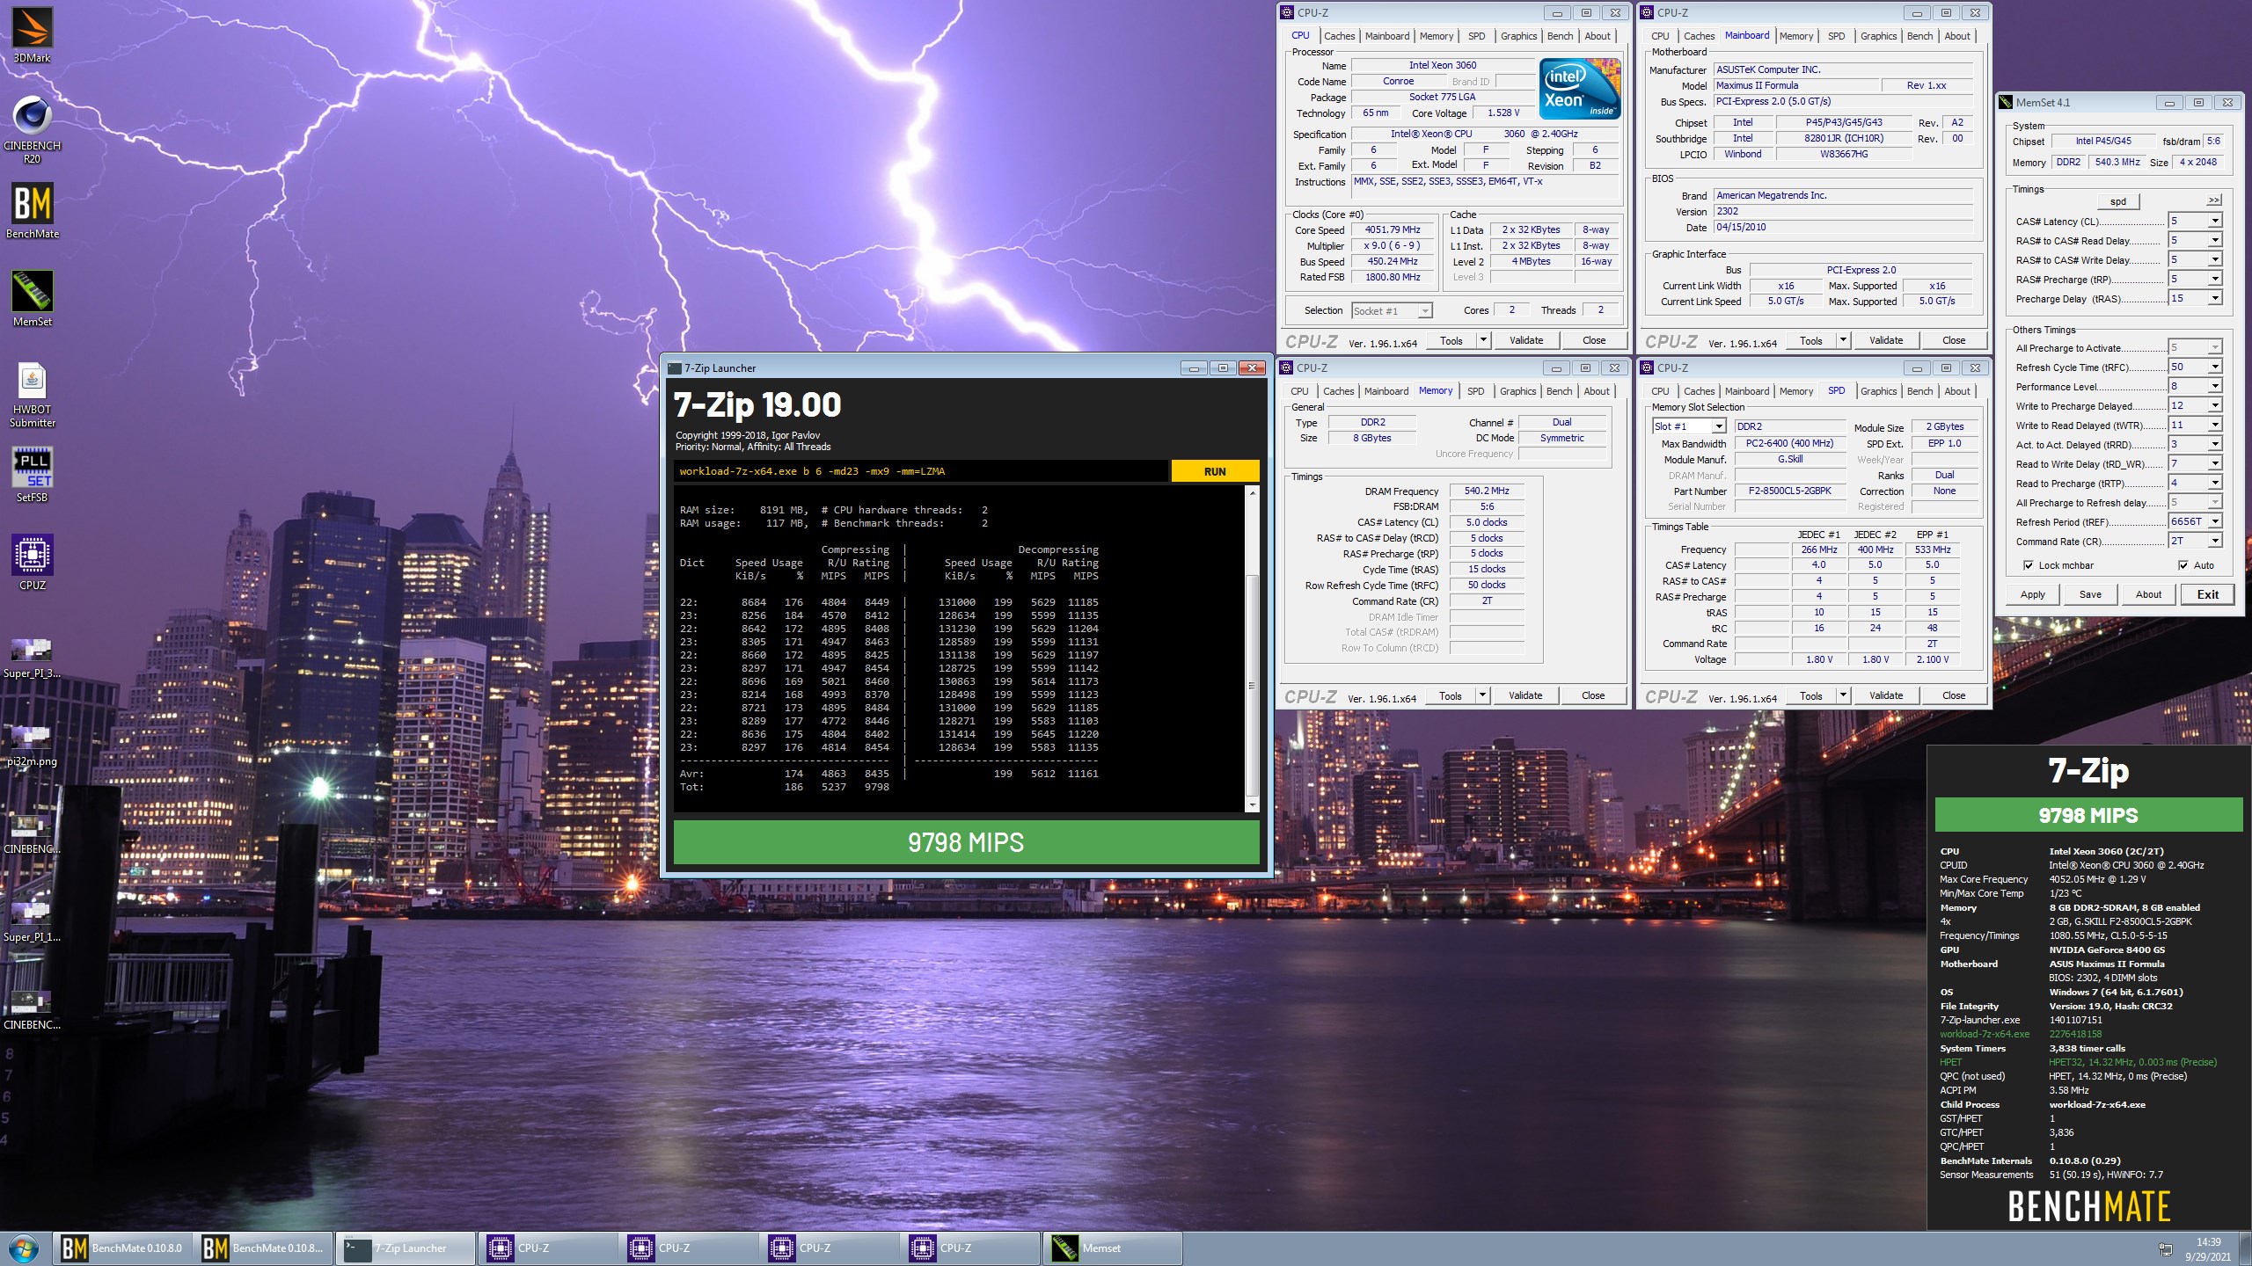Open the CPUZ desktop icon
The image size is (2252, 1266).
(x=33, y=563)
